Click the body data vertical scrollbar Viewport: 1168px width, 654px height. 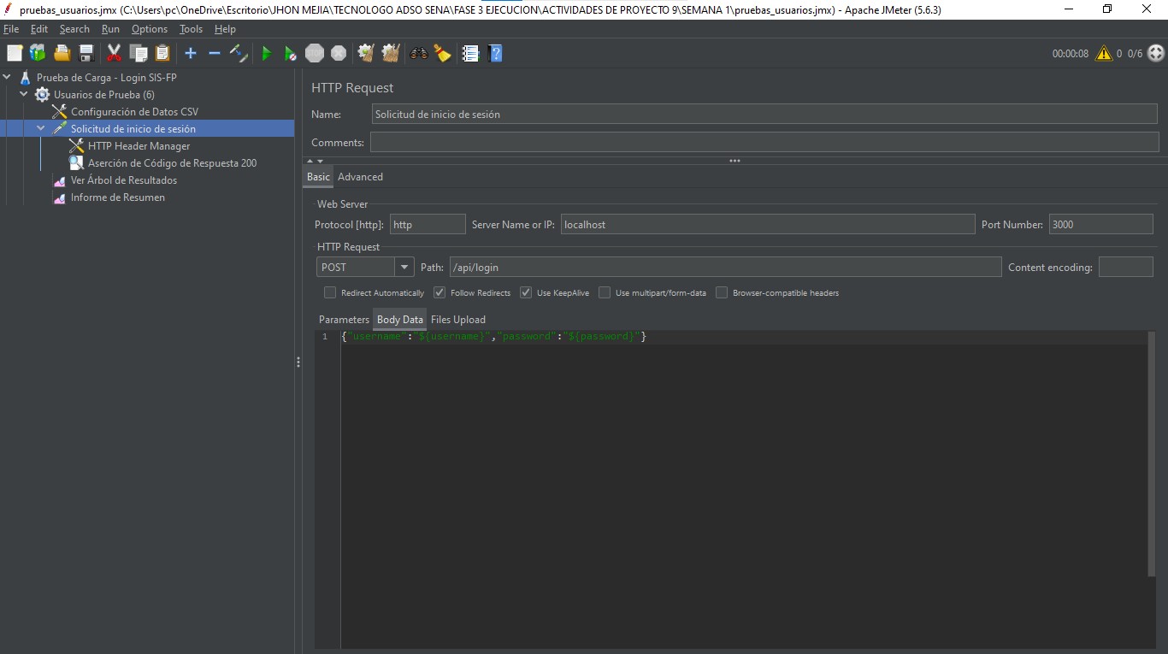click(x=1151, y=455)
